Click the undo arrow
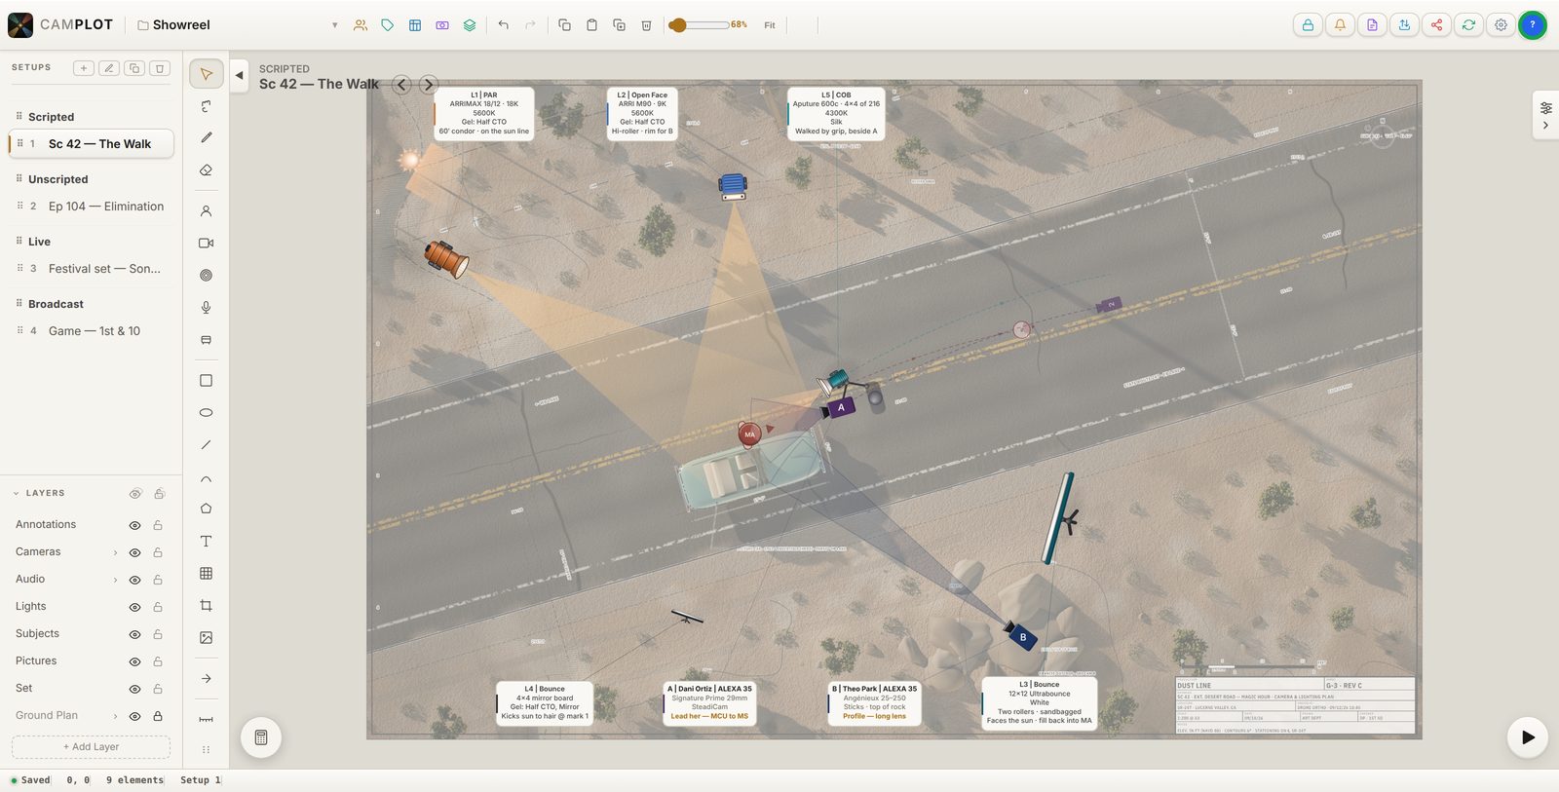Image resolution: width=1559 pixels, height=792 pixels. click(x=503, y=25)
